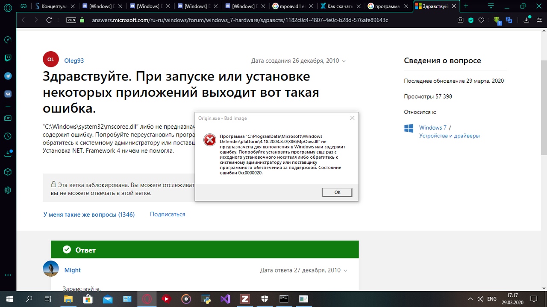Toggle the VPN badge in address bar
Screen dimensions: 547x307
click(x=71, y=20)
